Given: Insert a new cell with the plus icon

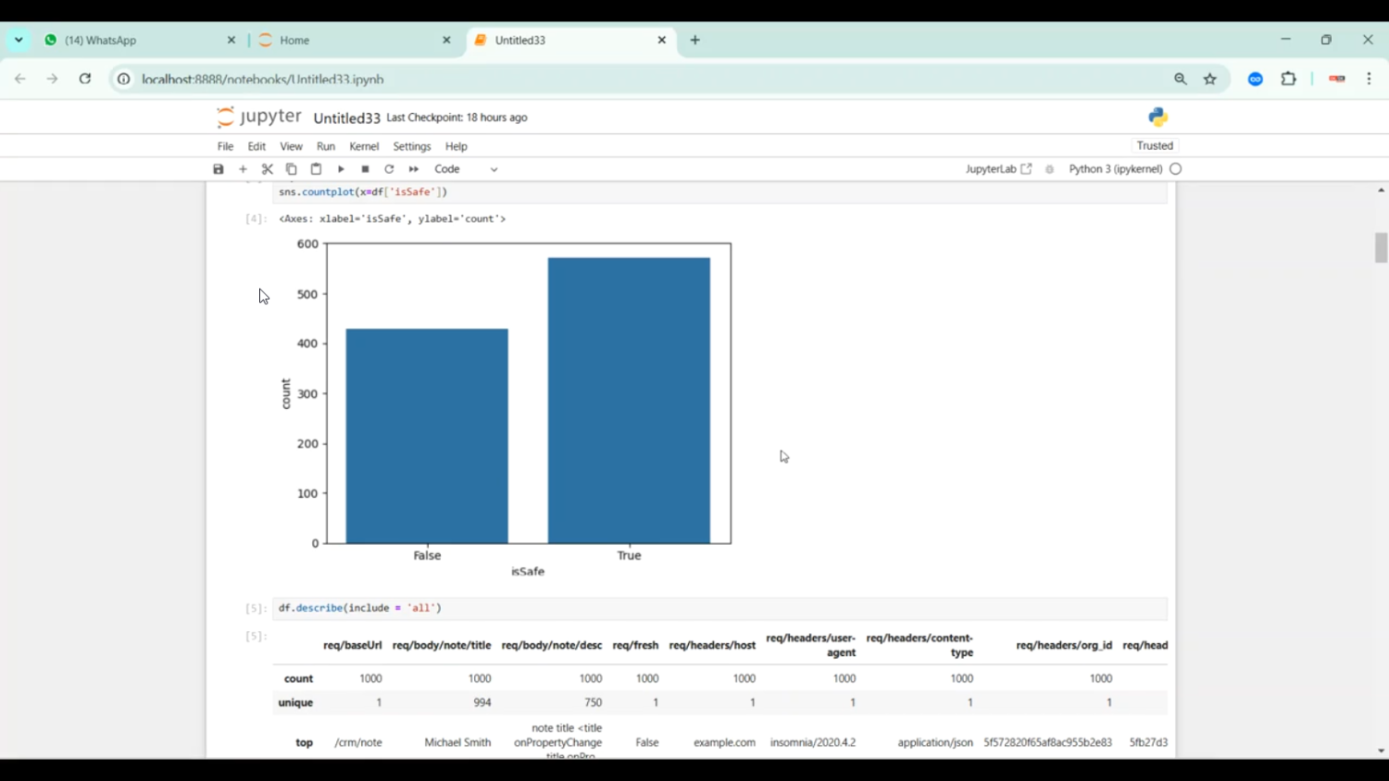Looking at the screenshot, I should 243,169.
